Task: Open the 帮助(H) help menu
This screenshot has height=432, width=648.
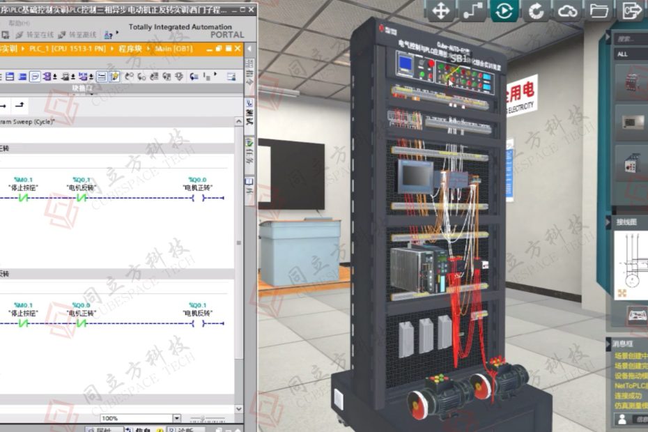Action: click(x=20, y=23)
